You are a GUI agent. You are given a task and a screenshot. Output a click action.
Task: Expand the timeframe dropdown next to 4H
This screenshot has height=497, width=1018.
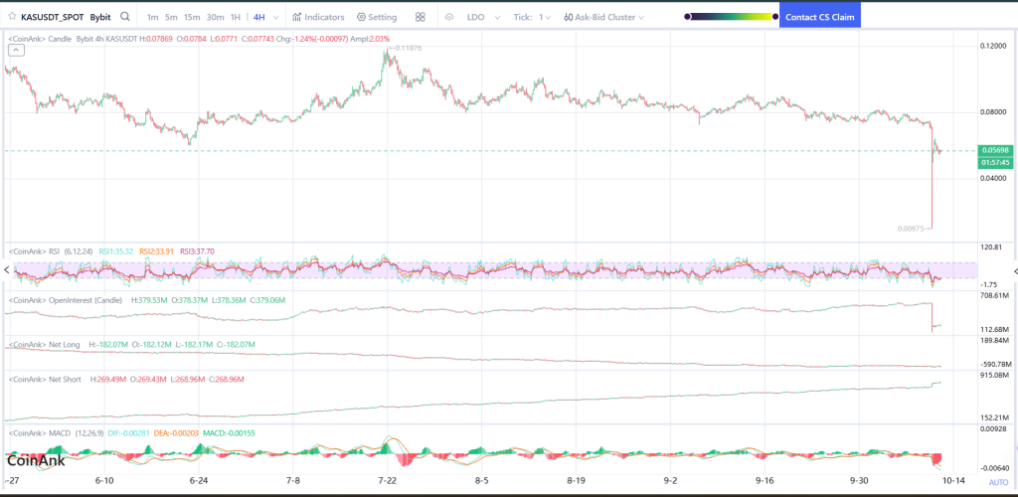pyautogui.click(x=274, y=17)
